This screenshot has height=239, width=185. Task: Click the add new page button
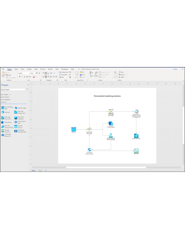pos(46,171)
